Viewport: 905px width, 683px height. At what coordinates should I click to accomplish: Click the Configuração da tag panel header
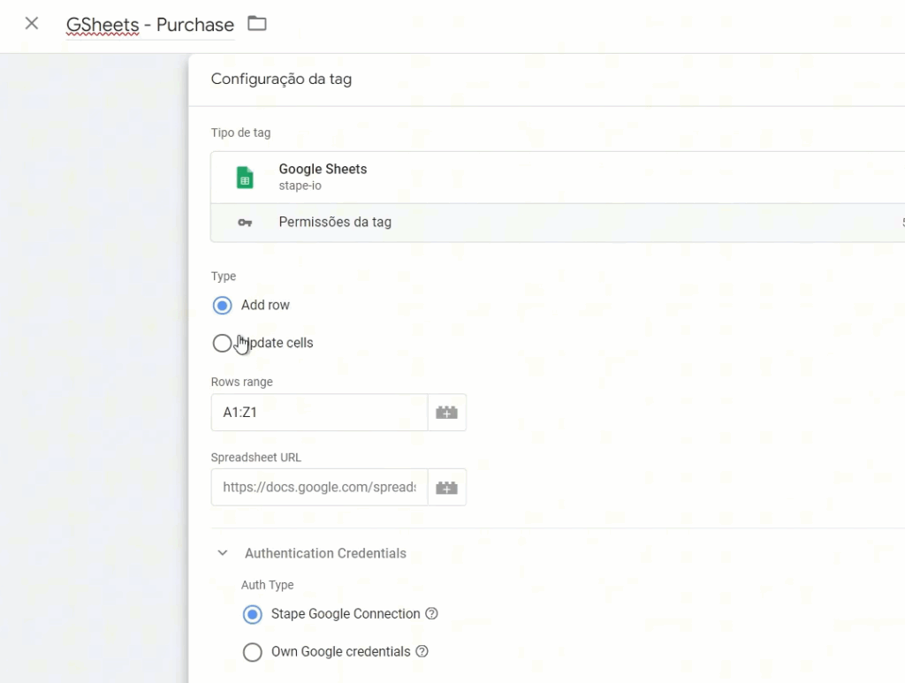[x=281, y=80]
